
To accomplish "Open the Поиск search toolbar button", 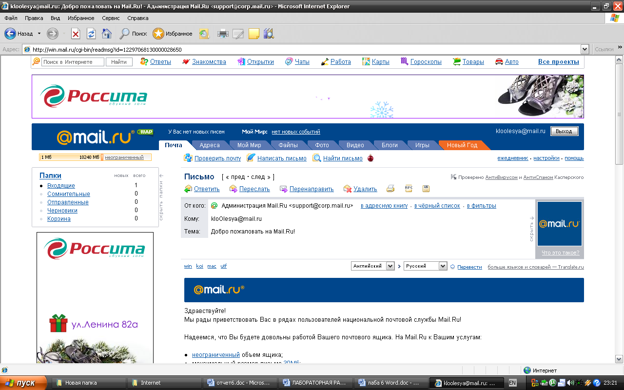I will (x=134, y=34).
